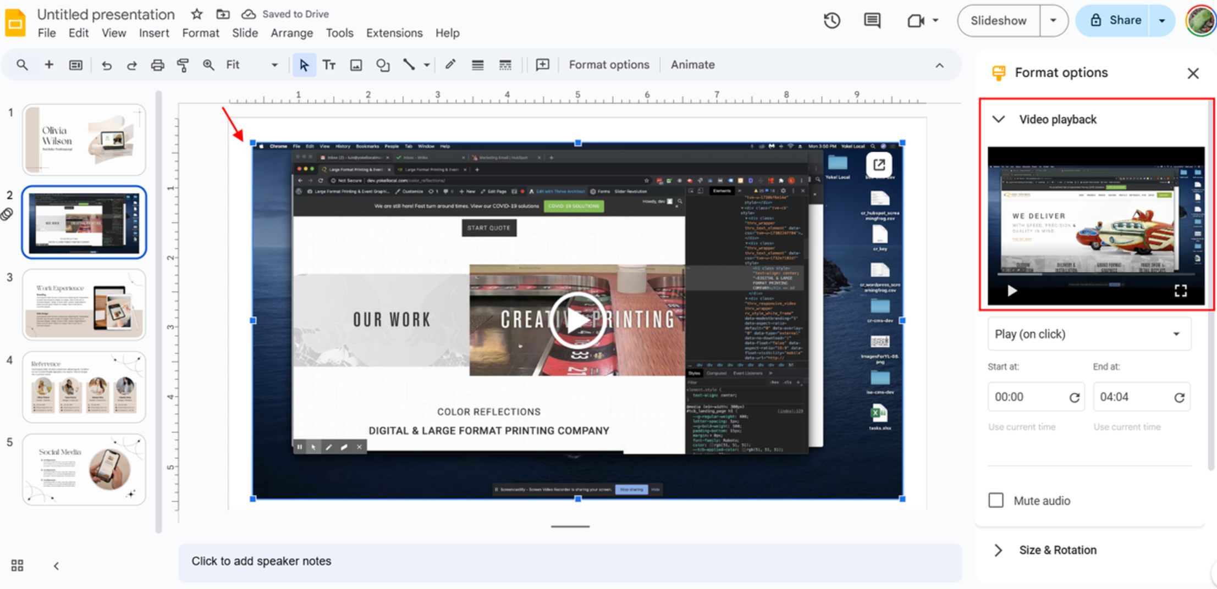Open the Extensions menu
1217x589 pixels.
coord(394,33)
